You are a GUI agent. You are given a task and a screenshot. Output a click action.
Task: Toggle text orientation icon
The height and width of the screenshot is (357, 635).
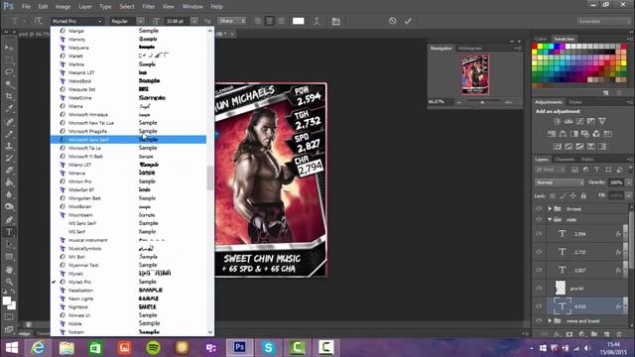pos(38,21)
